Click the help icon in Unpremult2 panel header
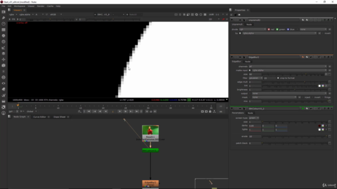The image size is (337, 189). [324, 20]
